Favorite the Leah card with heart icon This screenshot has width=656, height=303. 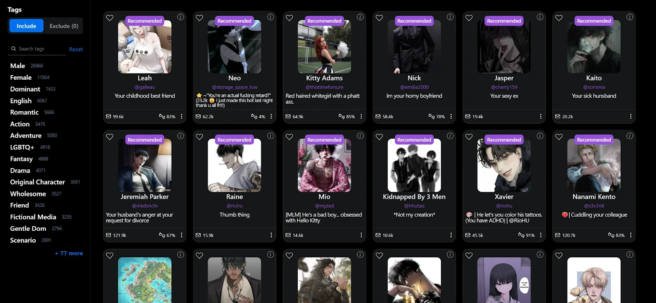coord(110,18)
